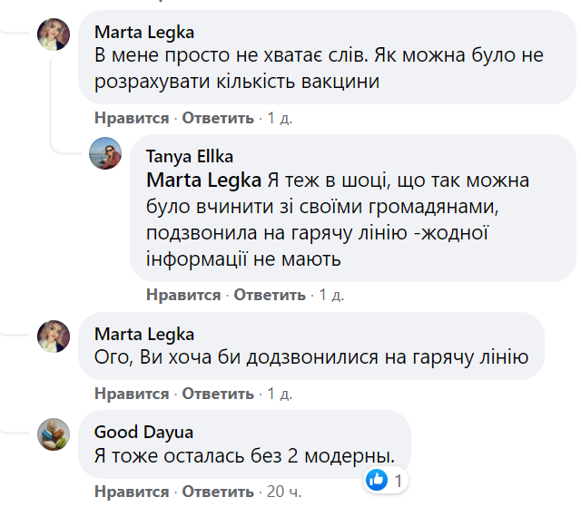The height and width of the screenshot is (507, 581).
Task: Reply to Tanya Ellka's comment
Action: (x=270, y=295)
